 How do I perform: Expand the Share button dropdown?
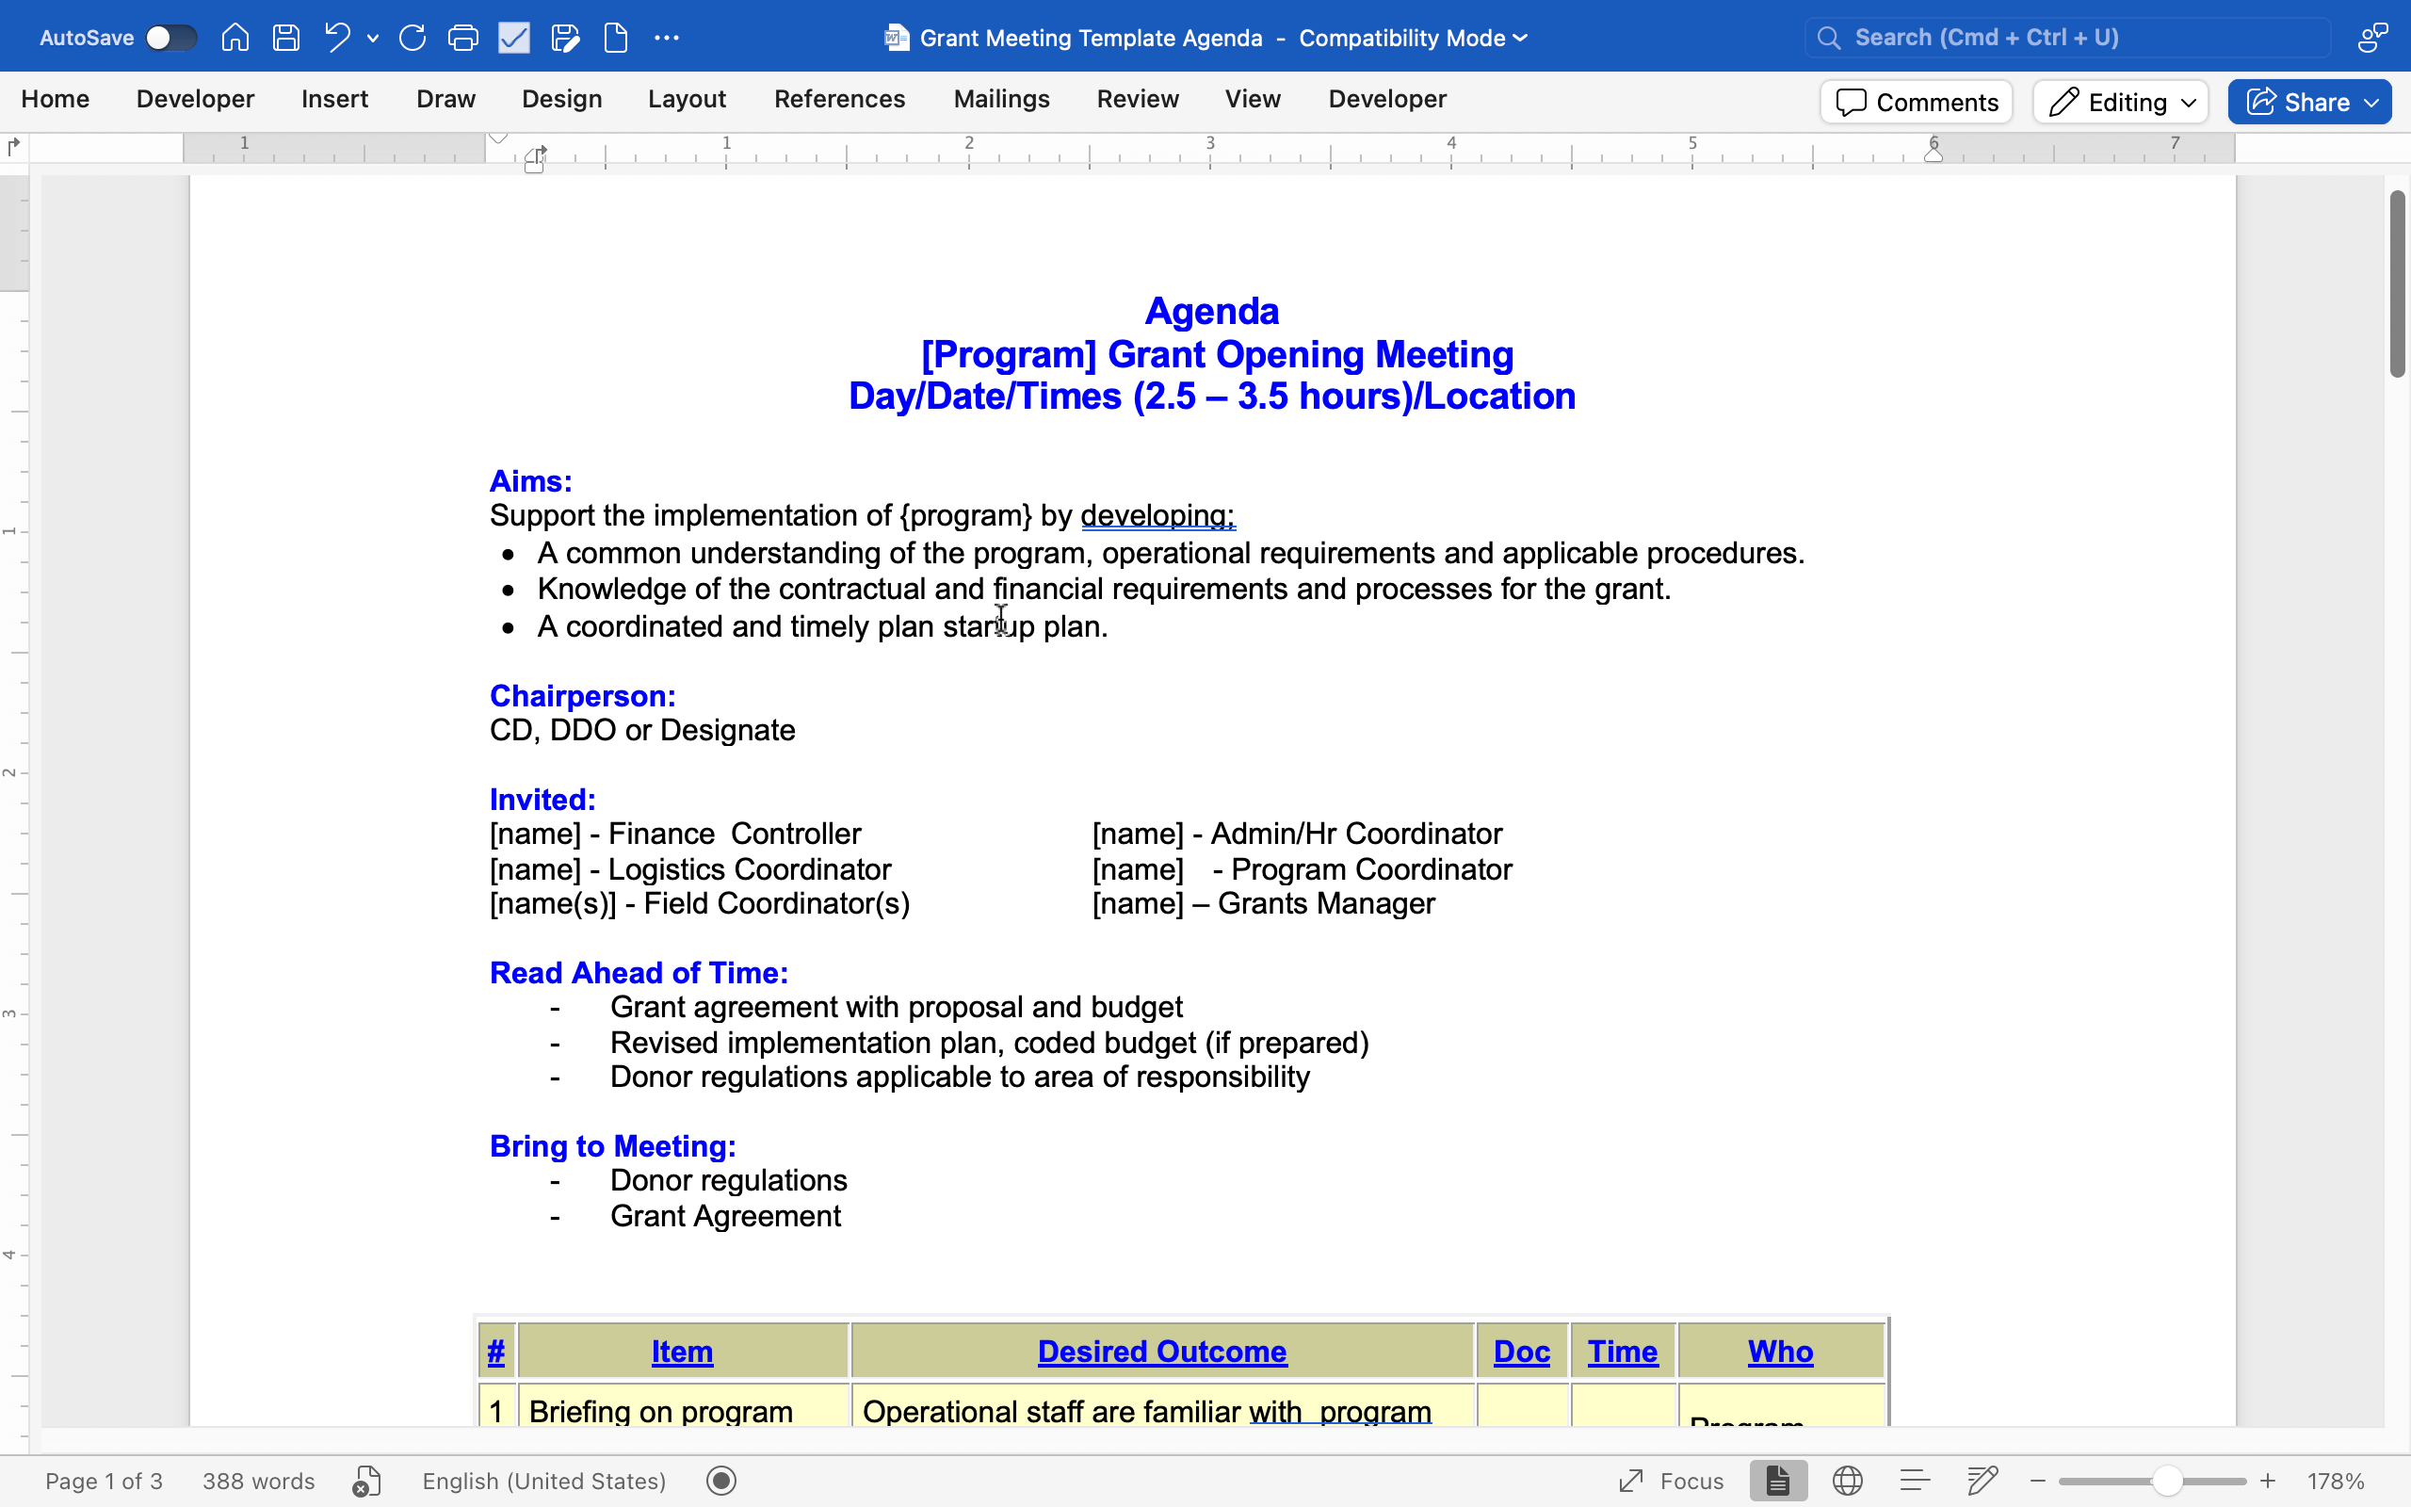tap(2372, 102)
